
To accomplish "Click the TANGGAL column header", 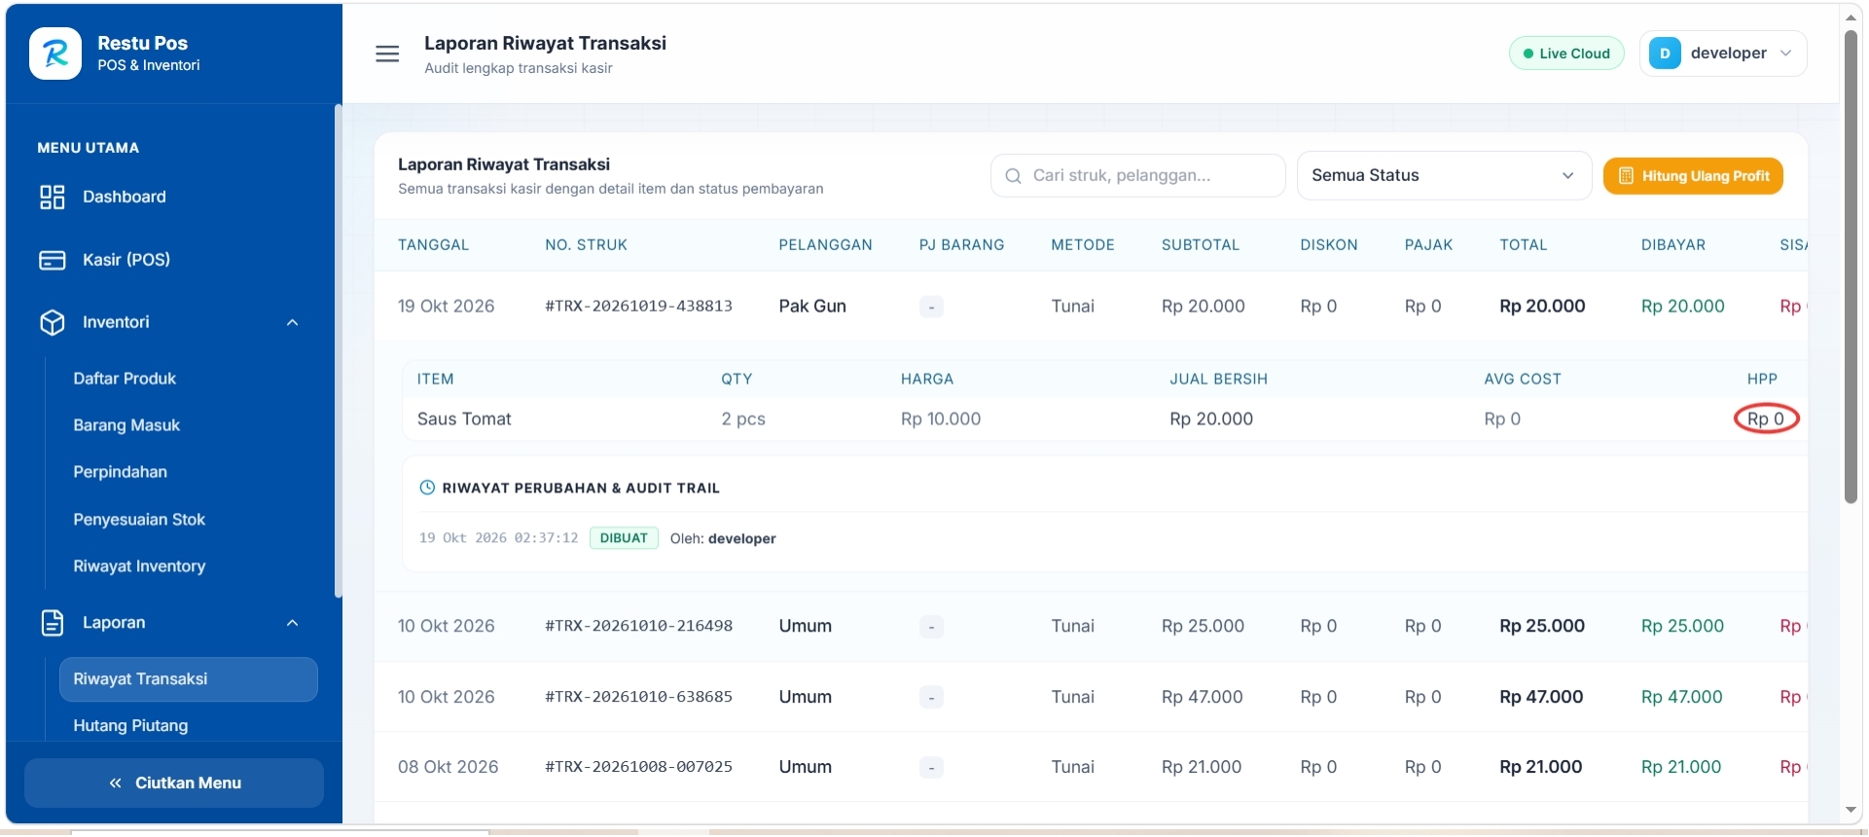I will 433,245.
